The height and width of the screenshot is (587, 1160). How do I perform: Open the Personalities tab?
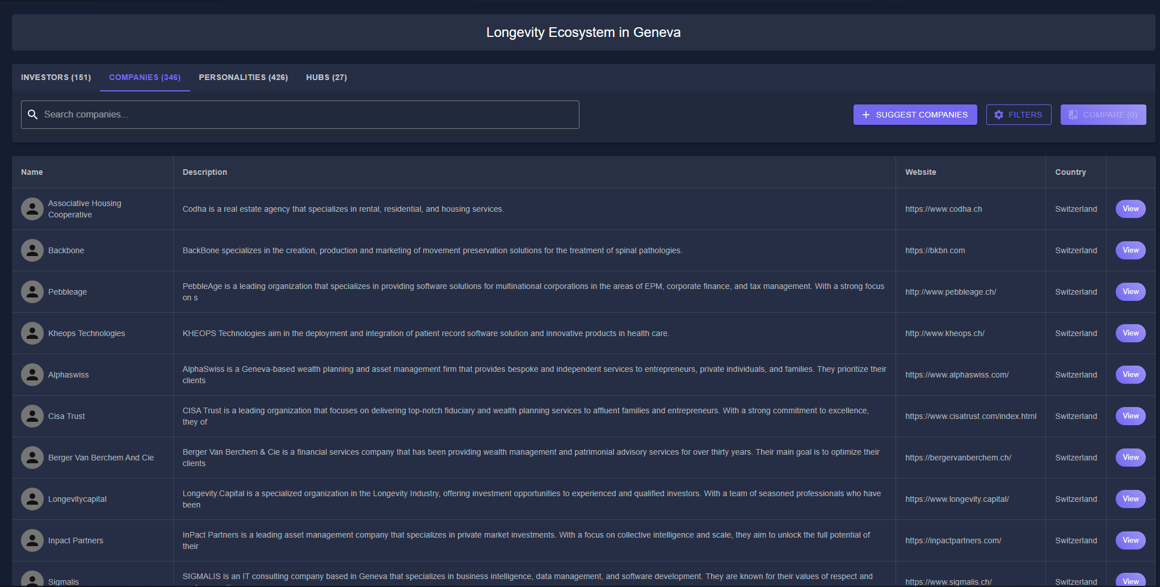243,77
